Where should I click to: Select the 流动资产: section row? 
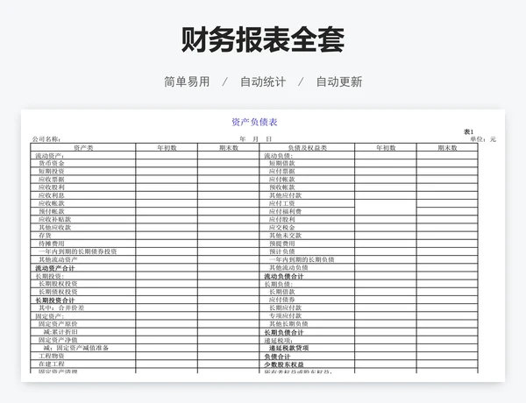click(50, 156)
